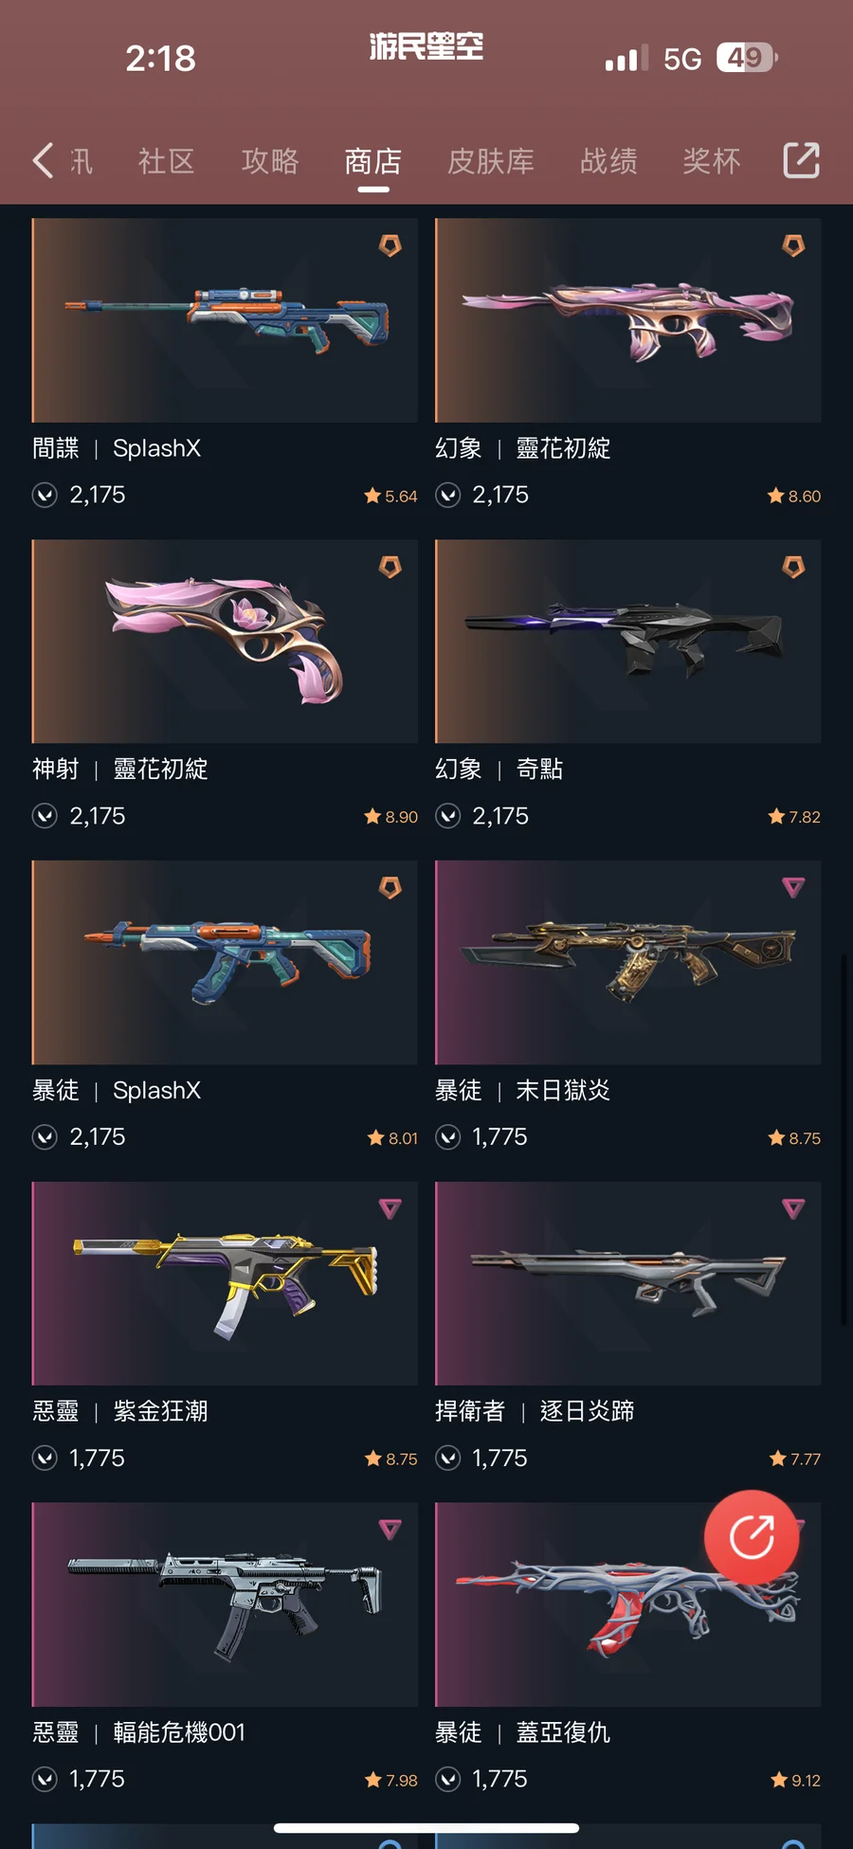Image resolution: width=853 pixels, height=1849 pixels.
Task: Switch to the 皮肤库 tab
Action: [491, 161]
